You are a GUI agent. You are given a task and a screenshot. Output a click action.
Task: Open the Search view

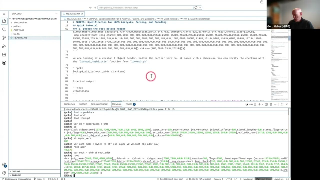pos(4,29)
